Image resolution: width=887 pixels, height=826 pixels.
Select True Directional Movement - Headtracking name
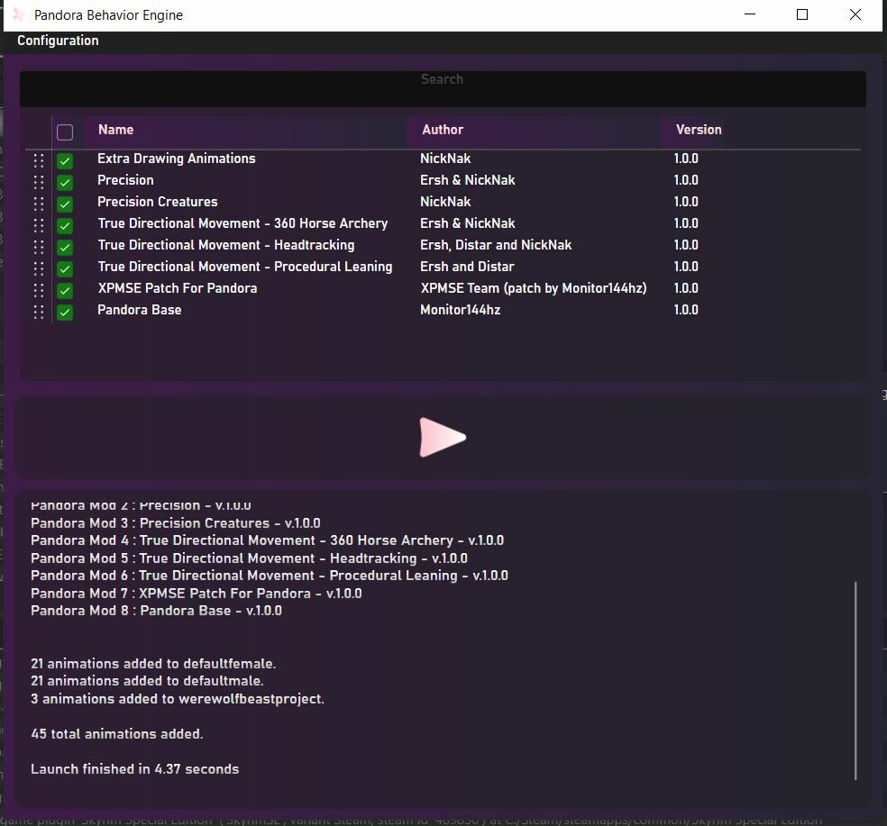point(225,245)
